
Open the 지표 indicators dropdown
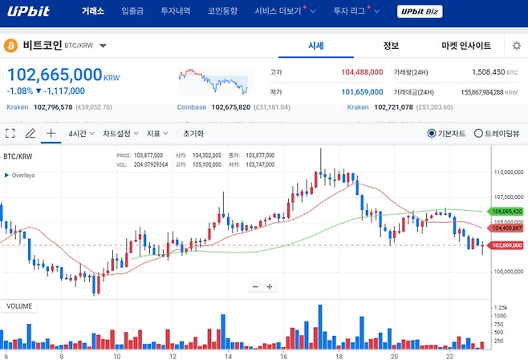pyautogui.click(x=157, y=134)
